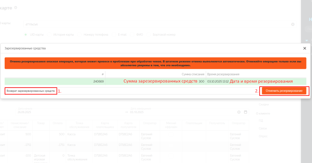The width and height of the screenshot is (312, 163).
Task: Clear the date range with X icon
Action: [239, 112]
